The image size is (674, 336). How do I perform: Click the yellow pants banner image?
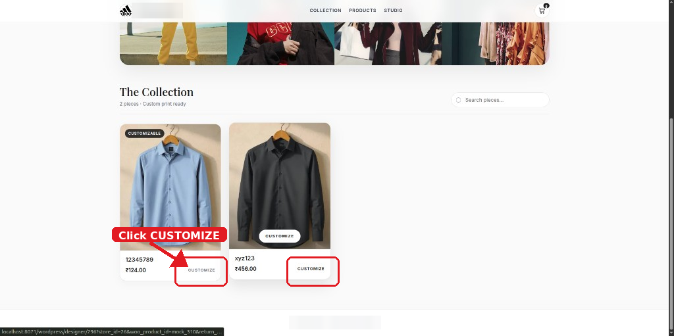[173, 43]
